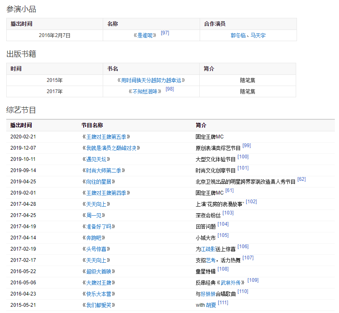Open book 《不知愁滋味》 link
This screenshot has width=339, height=313.
coord(145,91)
